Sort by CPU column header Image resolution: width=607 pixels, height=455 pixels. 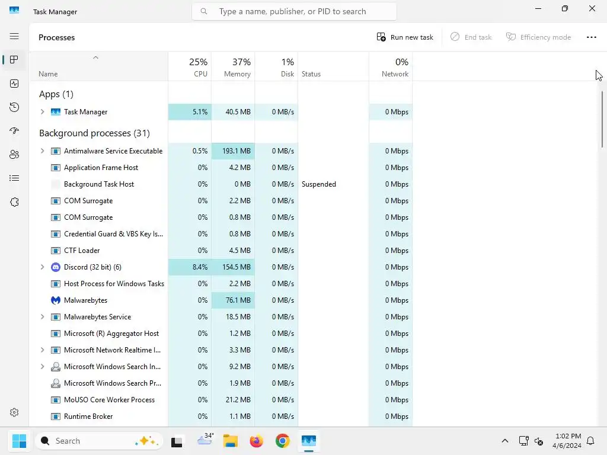(x=190, y=66)
